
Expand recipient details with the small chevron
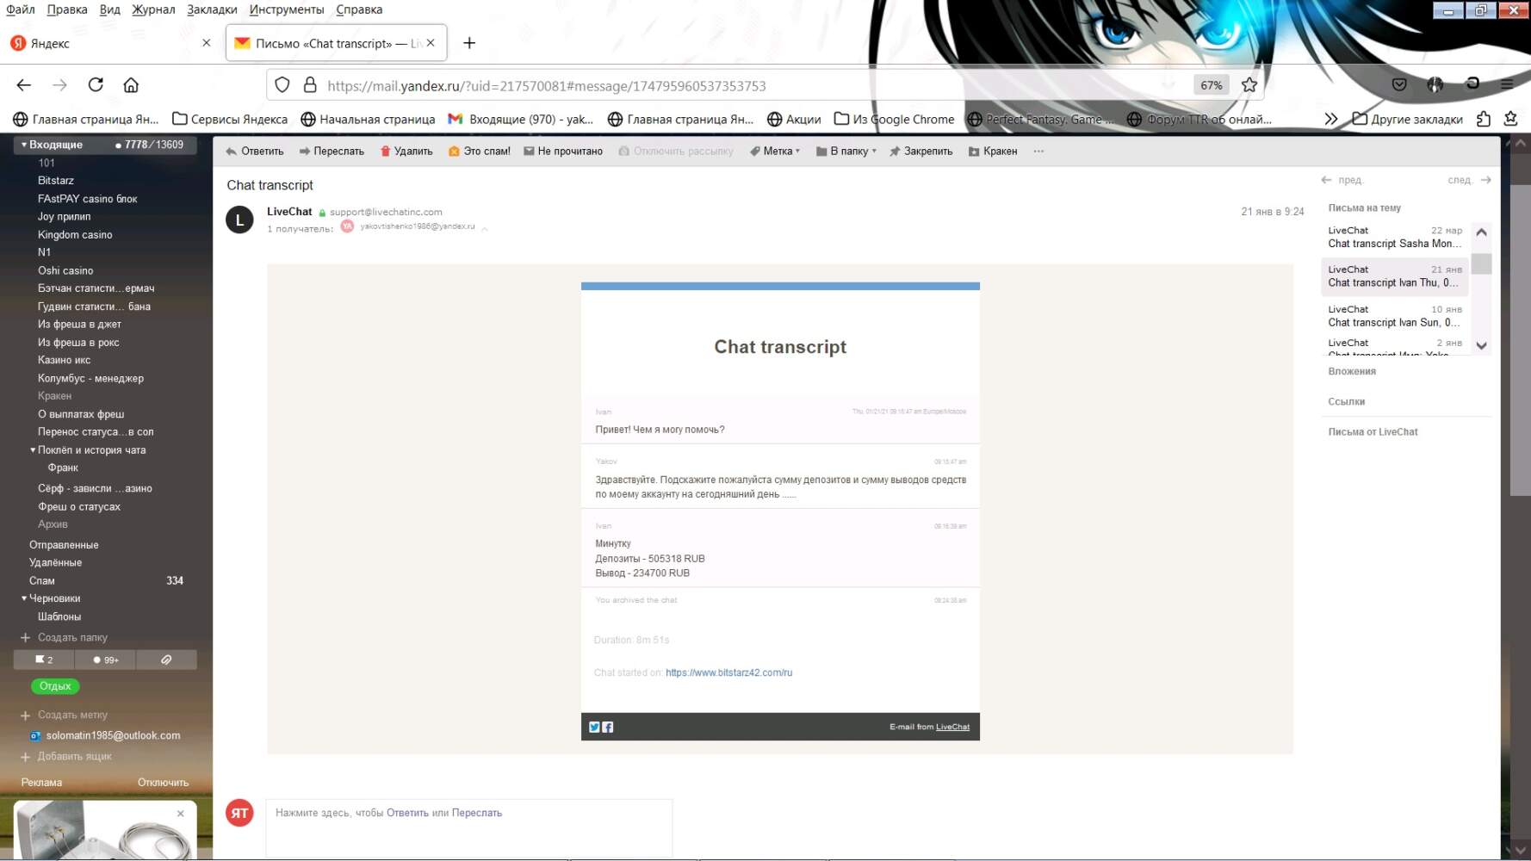485,229
